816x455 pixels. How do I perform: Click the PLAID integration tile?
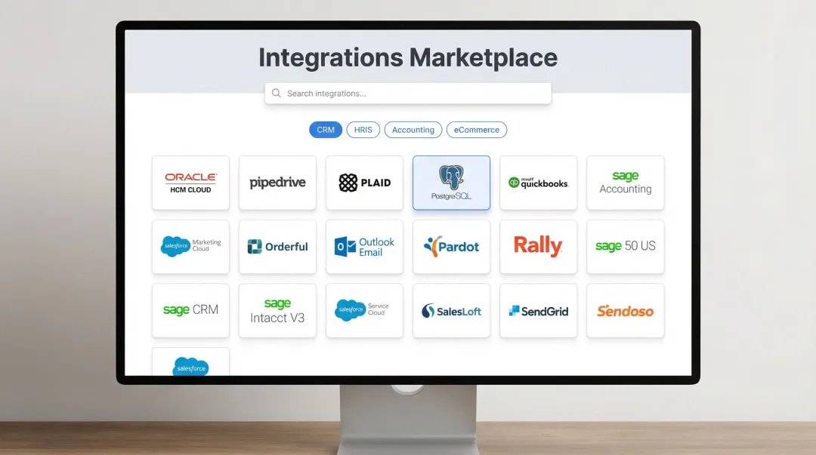point(364,183)
